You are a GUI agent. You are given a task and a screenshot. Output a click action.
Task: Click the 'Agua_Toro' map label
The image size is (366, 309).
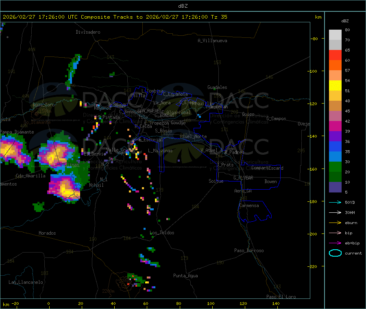(x=44, y=105)
